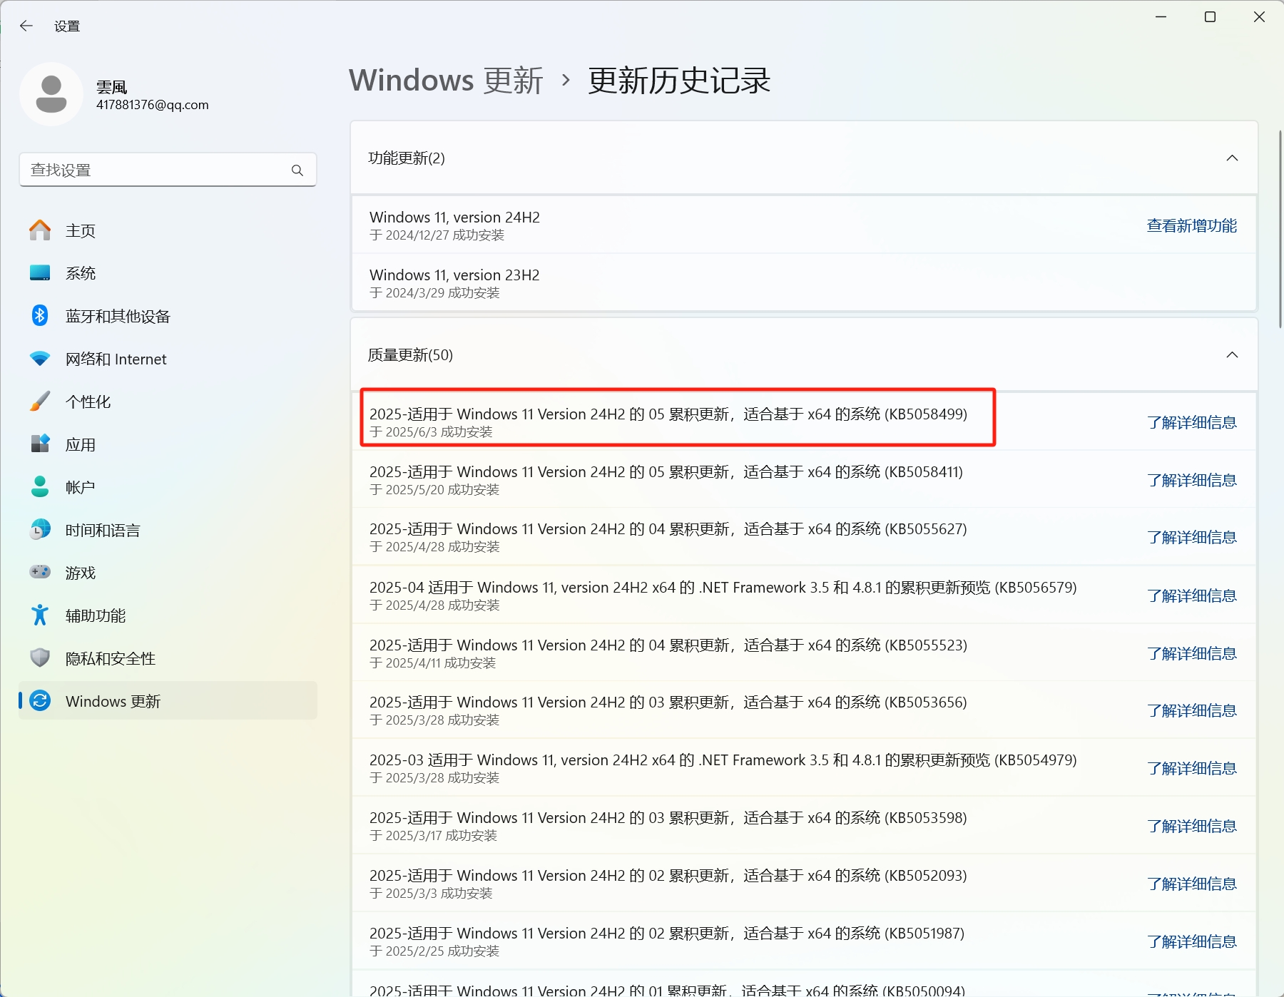Click the Personalization paintbrush icon
Image resolution: width=1284 pixels, height=997 pixels.
tap(40, 402)
